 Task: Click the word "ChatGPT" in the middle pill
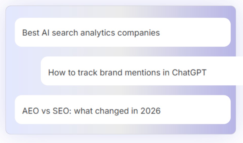click(x=189, y=73)
